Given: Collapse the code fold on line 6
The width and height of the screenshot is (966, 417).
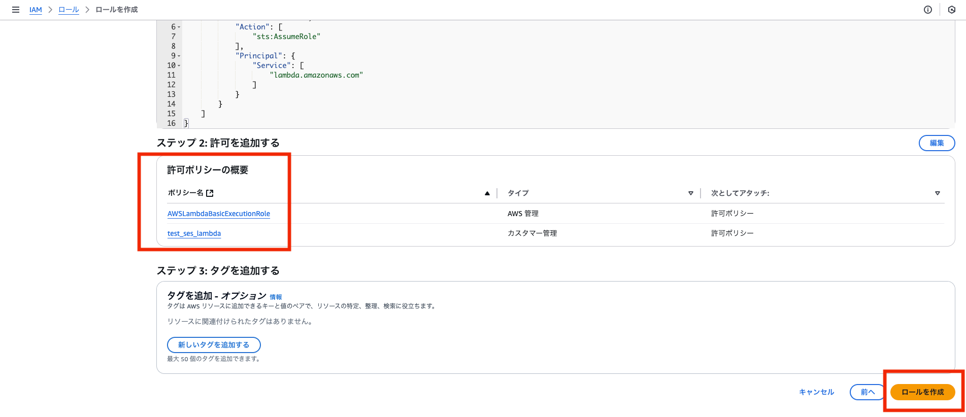Looking at the screenshot, I should (179, 27).
